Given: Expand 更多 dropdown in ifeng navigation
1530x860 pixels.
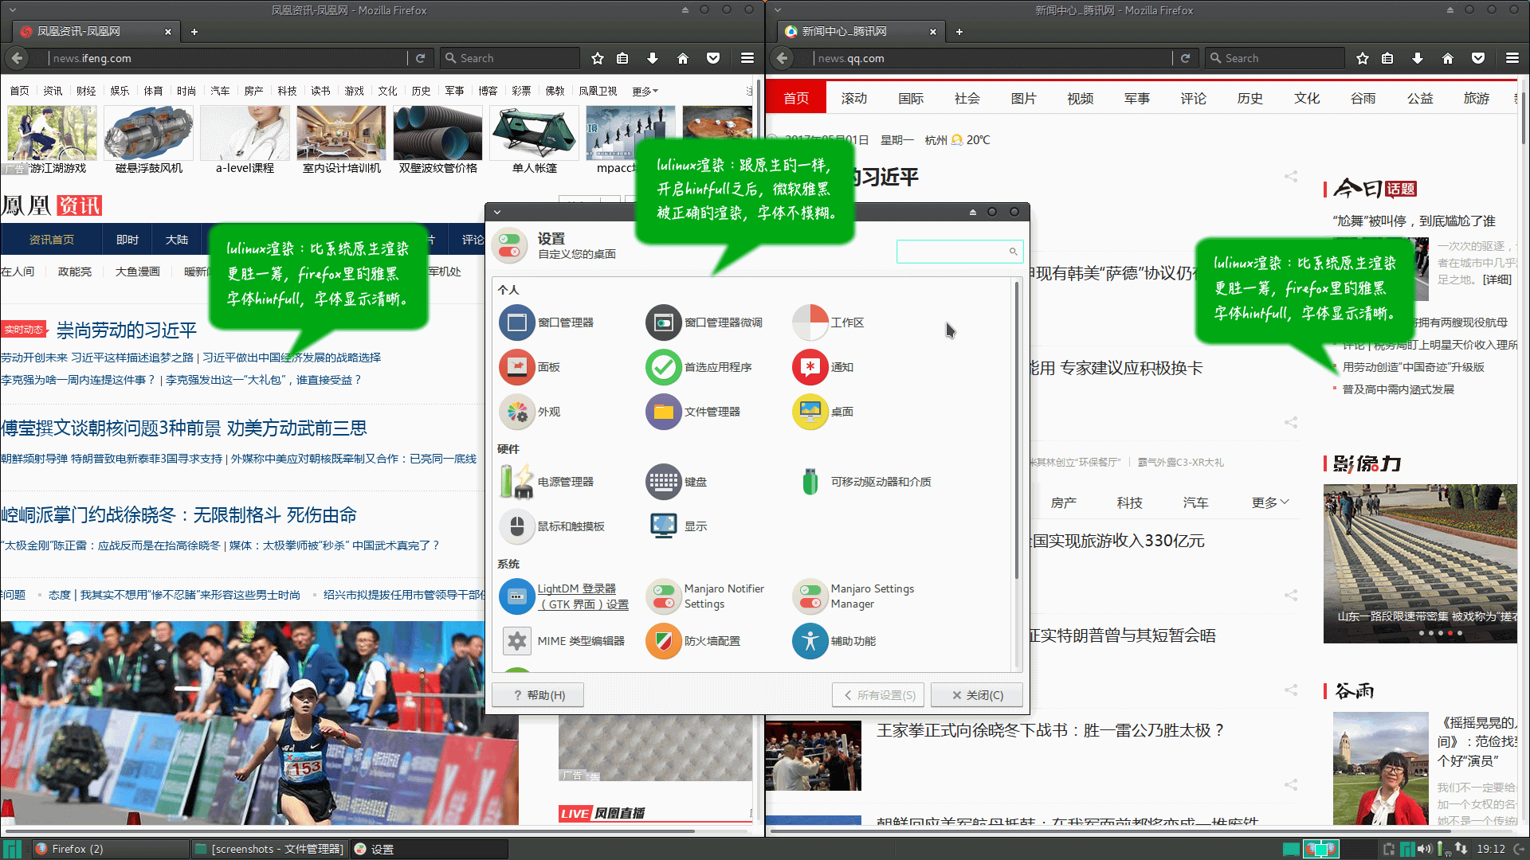Looking at the screenshot, I should tap(645, 91).
